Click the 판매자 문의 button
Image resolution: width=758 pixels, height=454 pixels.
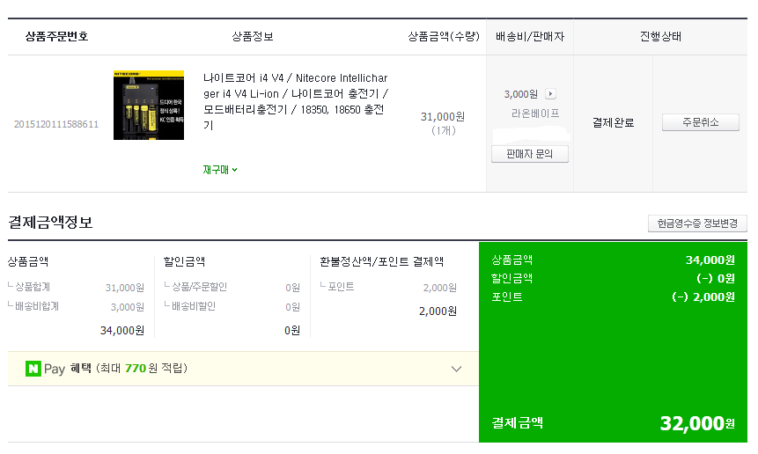coord(529,154)
